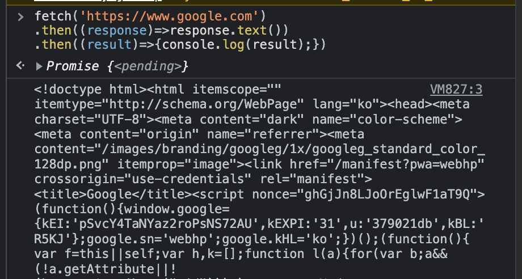522x279 pixels.
Task: Click the line starting "R5KJ'};google.sn='webhp'"
Action: pyautogui.click(x=252, y=239)
